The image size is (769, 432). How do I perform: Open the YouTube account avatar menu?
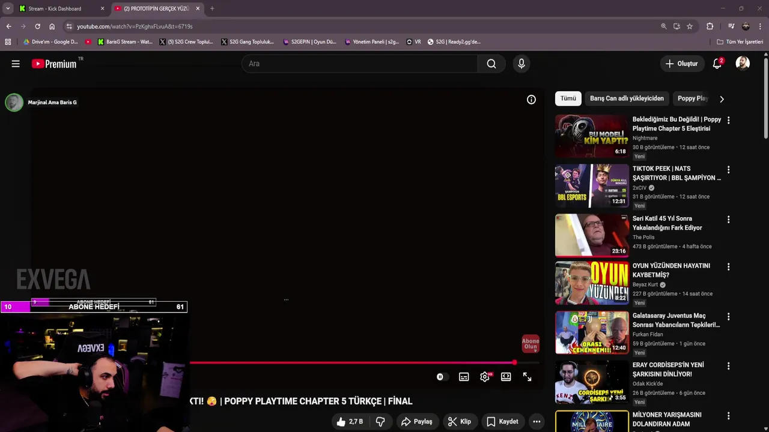click(743, 64)
